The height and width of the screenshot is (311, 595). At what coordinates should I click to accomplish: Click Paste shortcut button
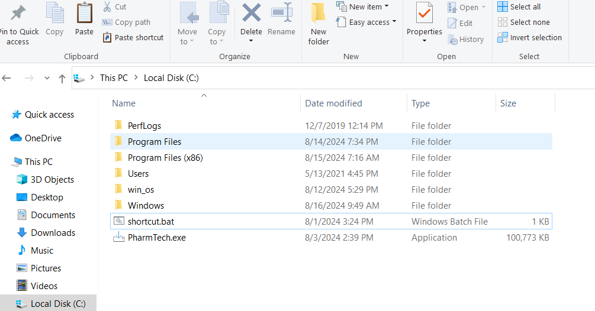tap(133, 37)
